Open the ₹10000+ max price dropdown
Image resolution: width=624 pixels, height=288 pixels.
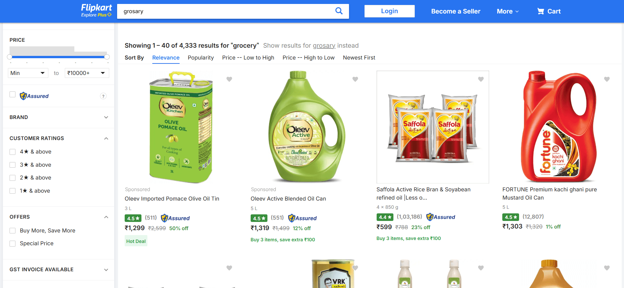pos(87,73)
